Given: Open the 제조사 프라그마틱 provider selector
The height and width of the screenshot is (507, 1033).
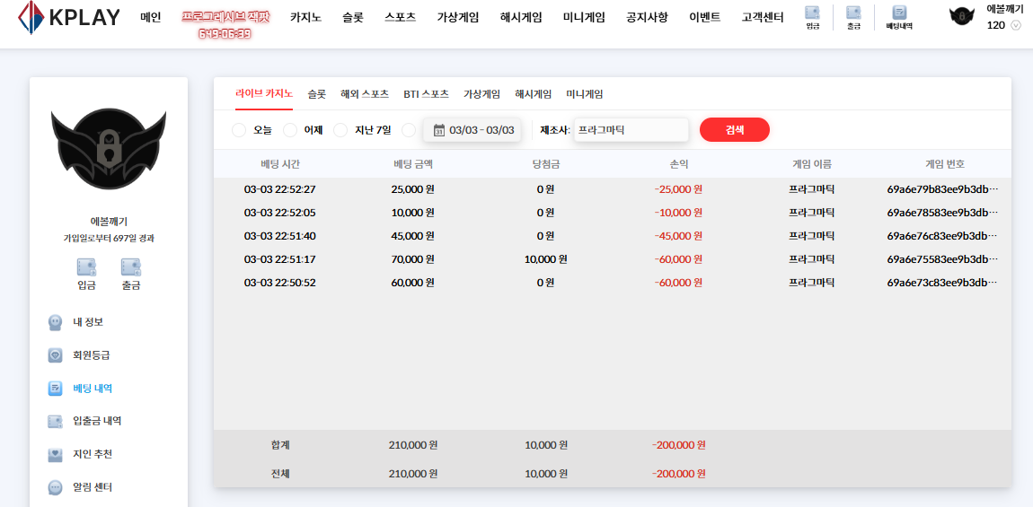Looking at the screenshot, I should click(631, 130).
